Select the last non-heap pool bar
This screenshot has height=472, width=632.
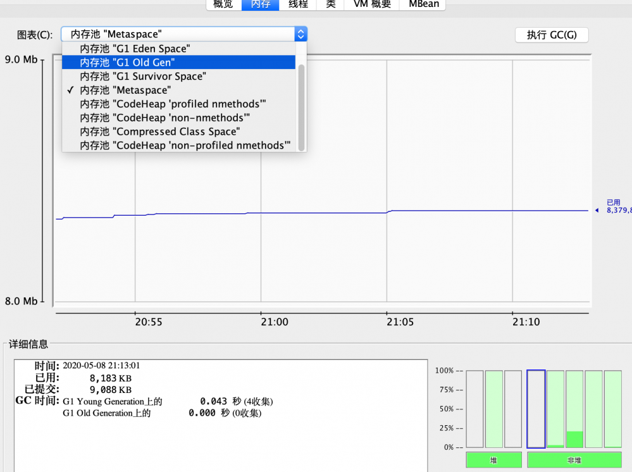pyautogui.click(x=613, y=409)
